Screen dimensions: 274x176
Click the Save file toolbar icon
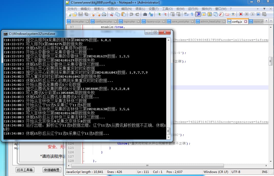[81, 14]
